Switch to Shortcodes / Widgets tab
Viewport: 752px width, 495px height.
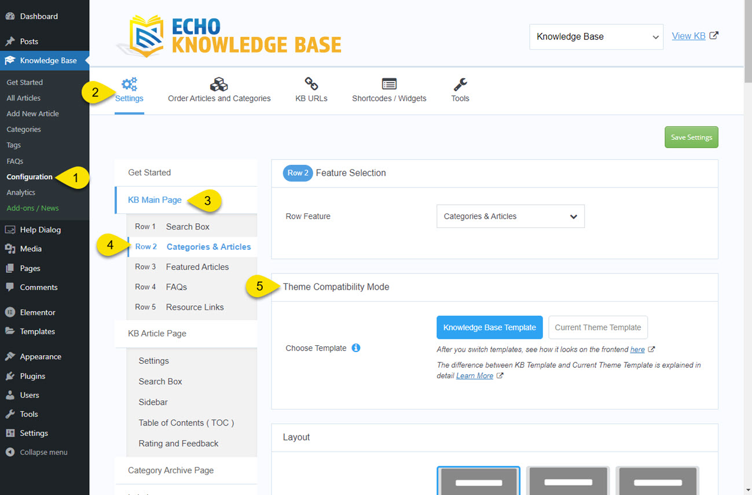click(389, 91)
